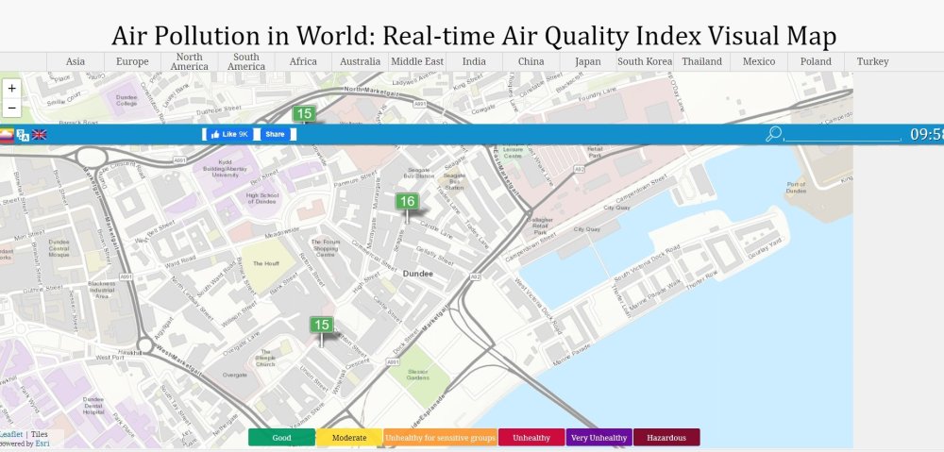Click the Dundee Dental Hospital label

pos(93,406)
